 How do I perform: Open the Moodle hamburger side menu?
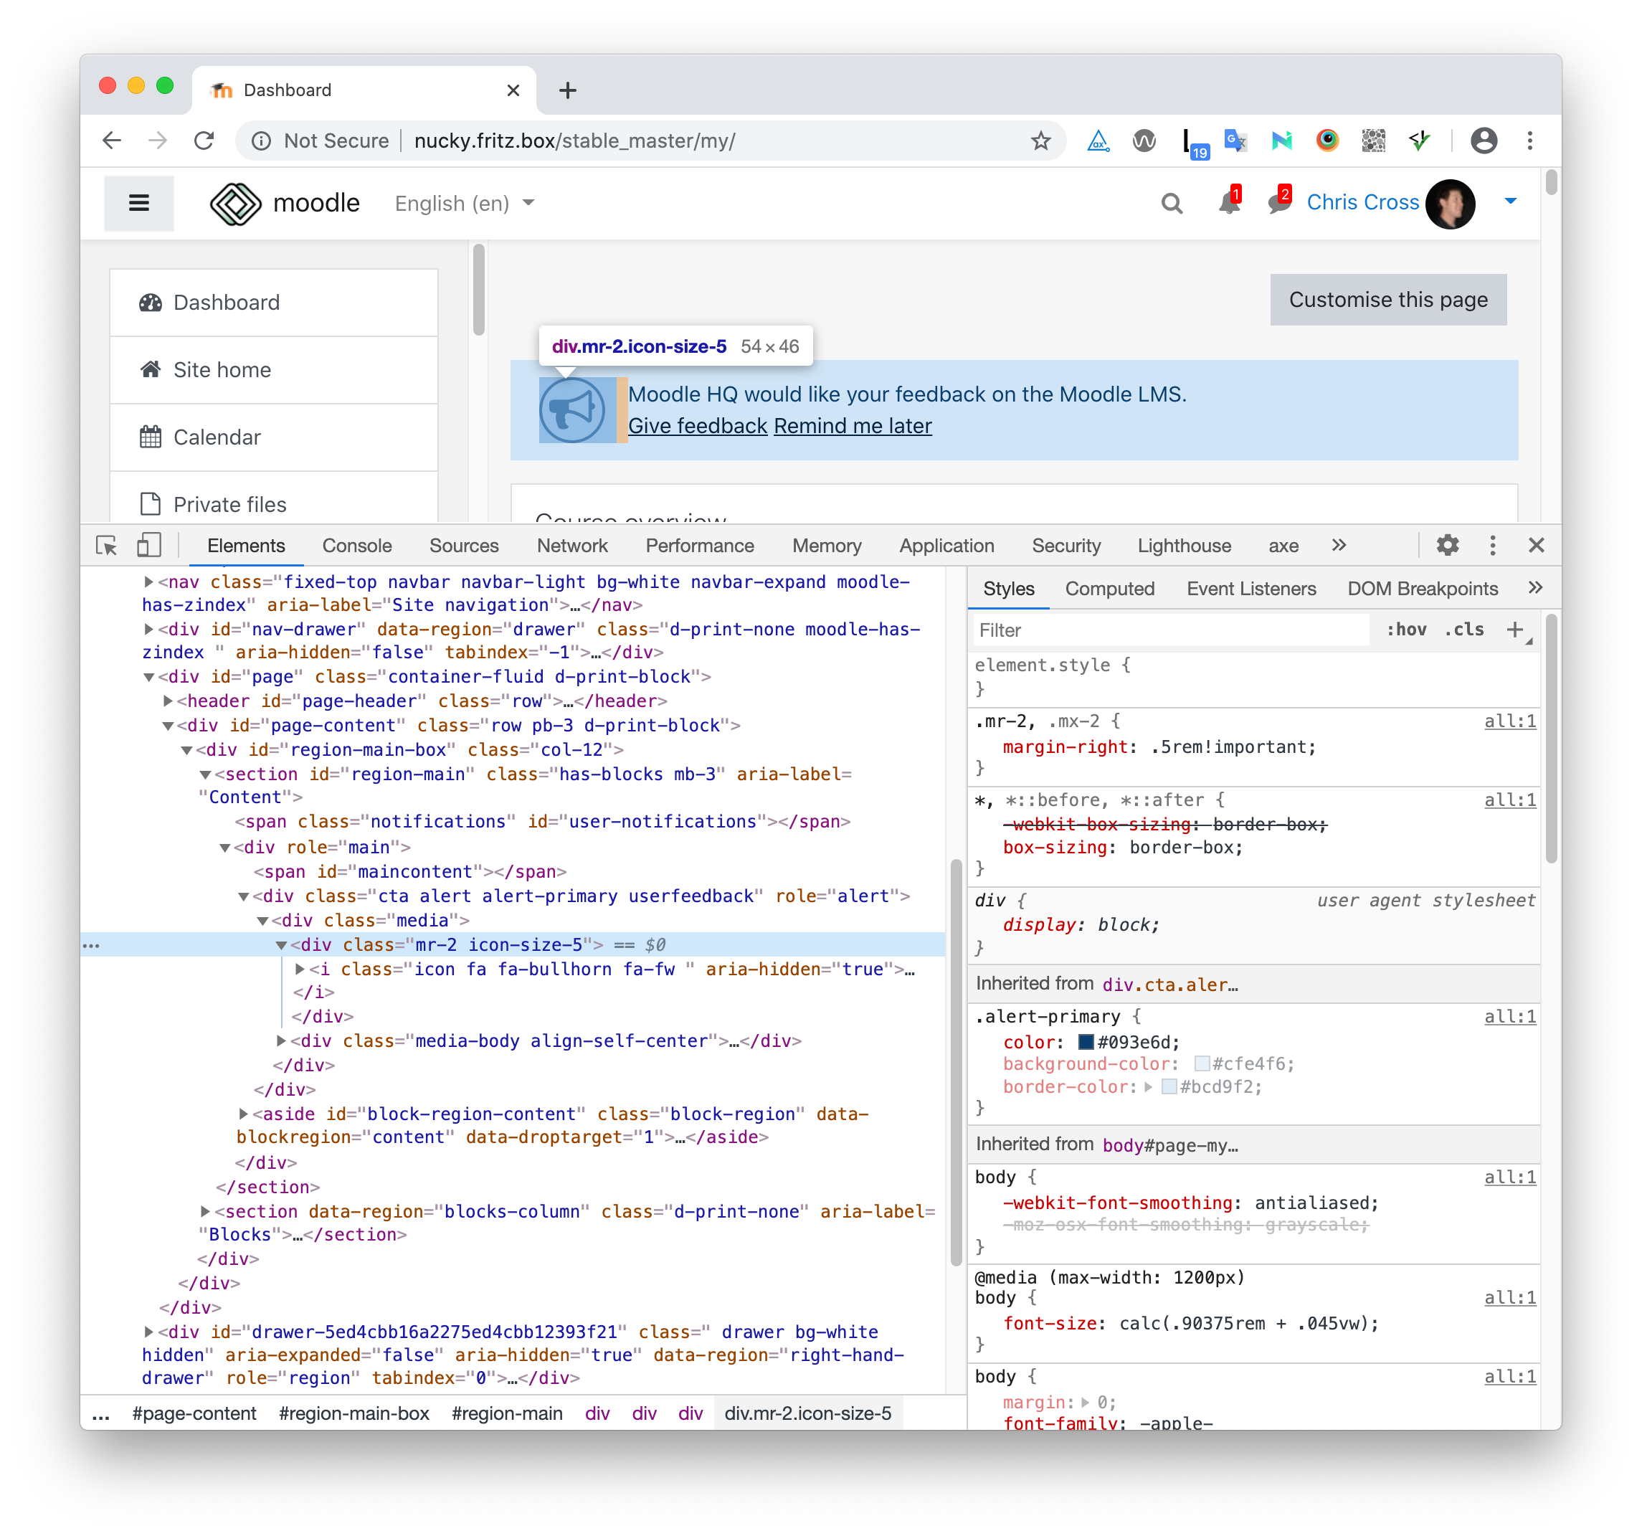[x=139, y=202]
